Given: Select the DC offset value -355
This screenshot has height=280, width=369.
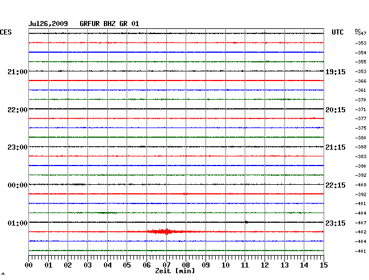Looking at the screenshot, I should coord(360,62).
